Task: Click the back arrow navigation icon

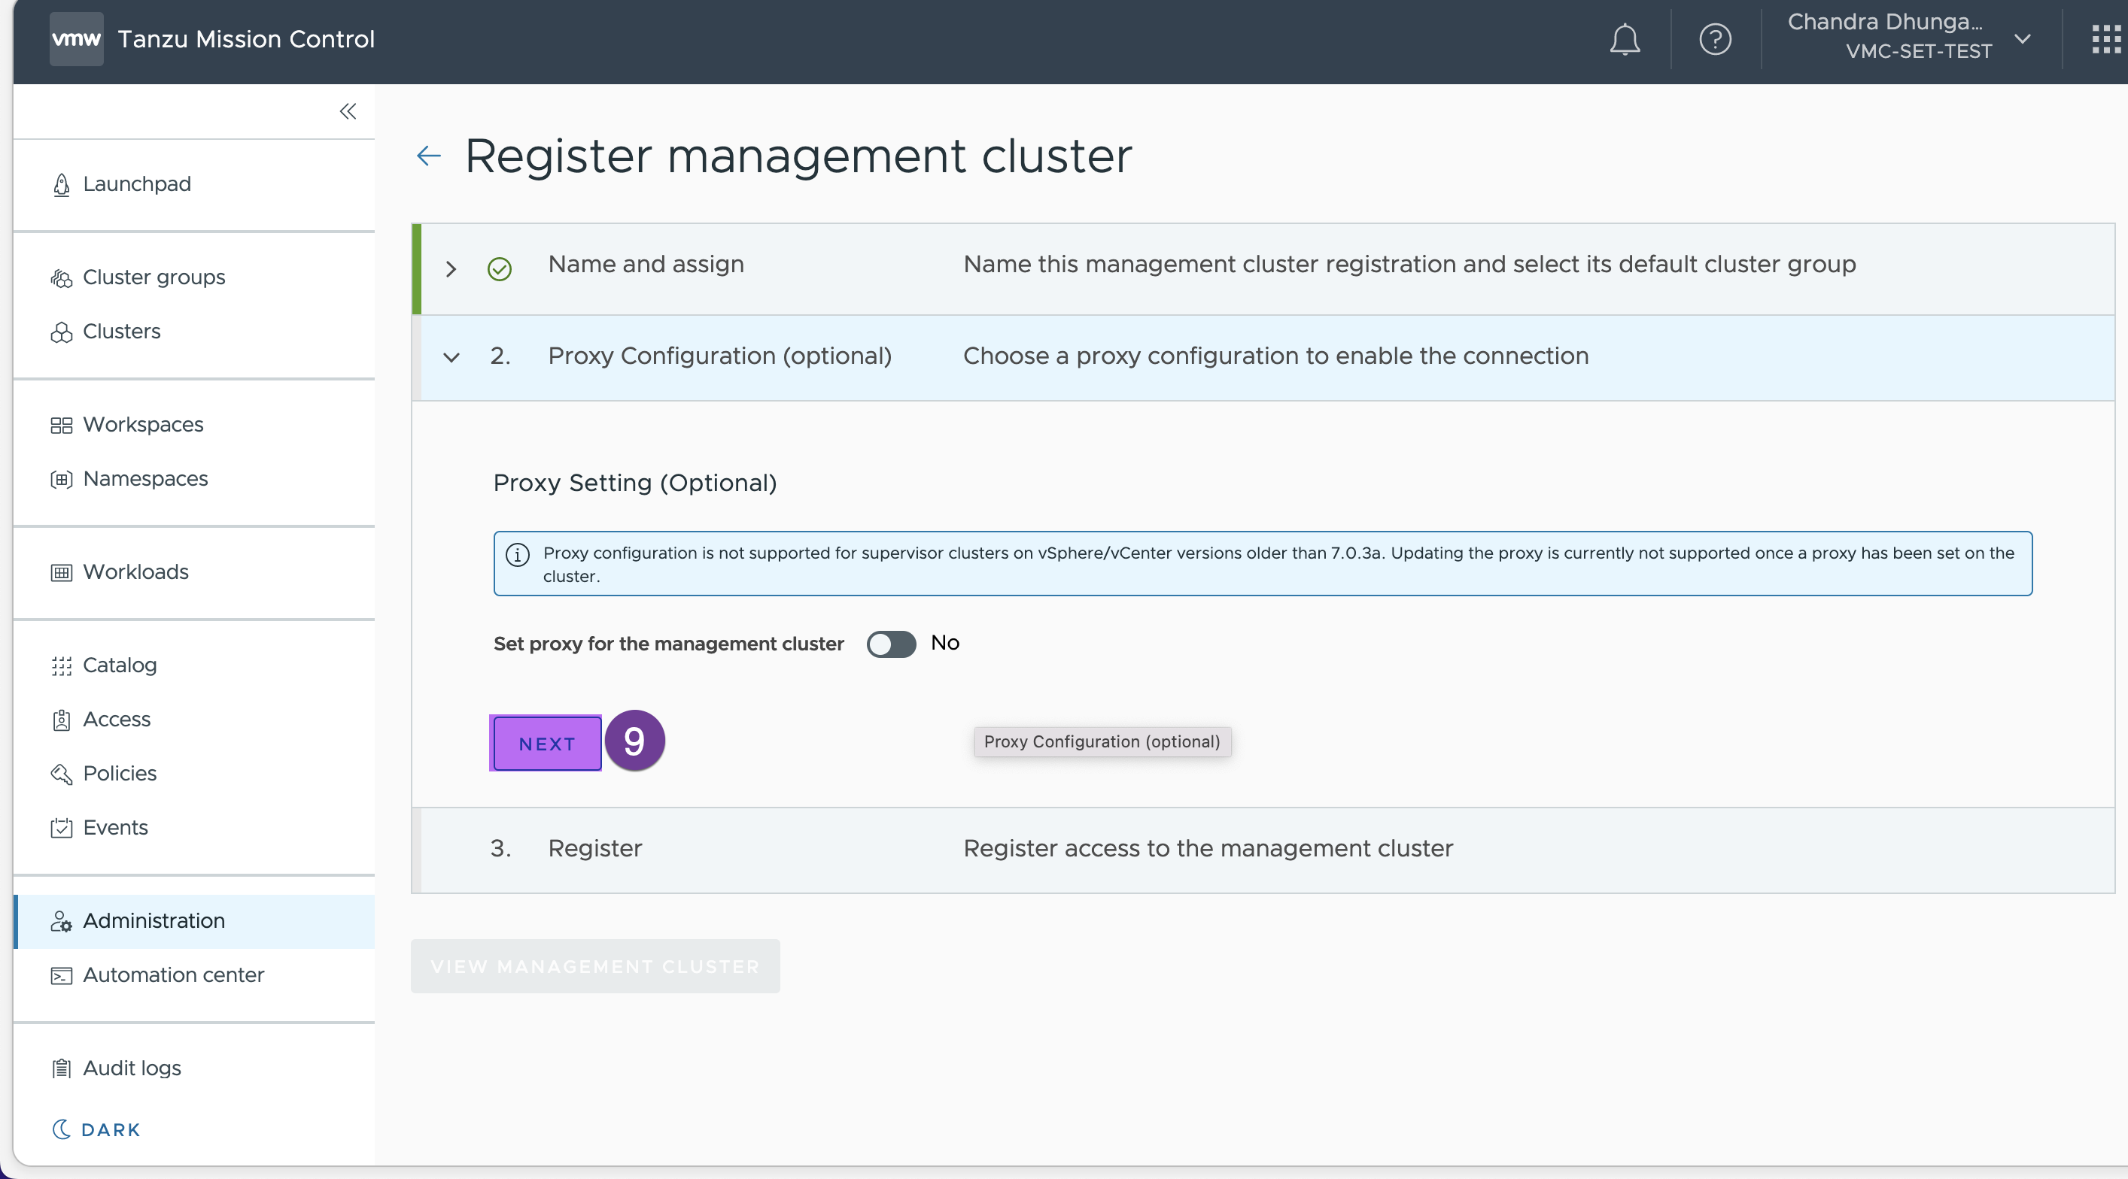Action: click(427, 156)
